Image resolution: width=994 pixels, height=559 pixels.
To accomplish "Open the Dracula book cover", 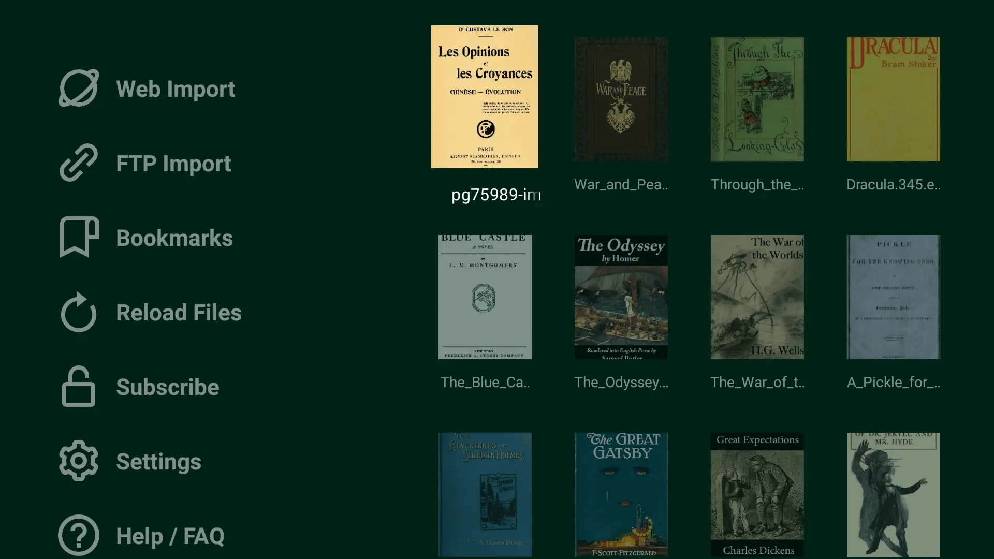I will point(893,99).
